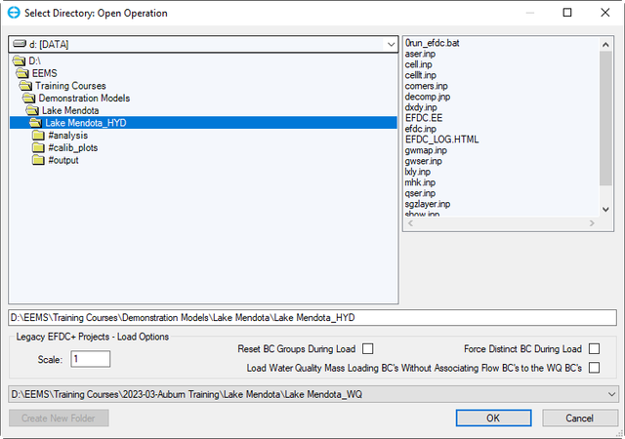Image resolution: width=625 pixels, height=439 pixels.
Task: Select 0run_efdc.bat in file list
Action: (x=432, y=43)
